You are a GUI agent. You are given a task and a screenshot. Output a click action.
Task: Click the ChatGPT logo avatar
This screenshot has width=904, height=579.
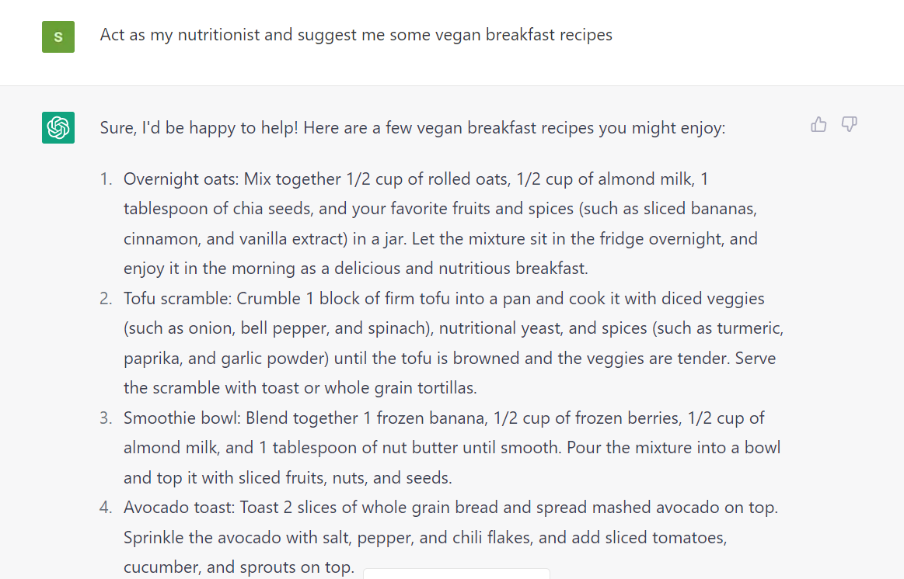tap(58, 127)
